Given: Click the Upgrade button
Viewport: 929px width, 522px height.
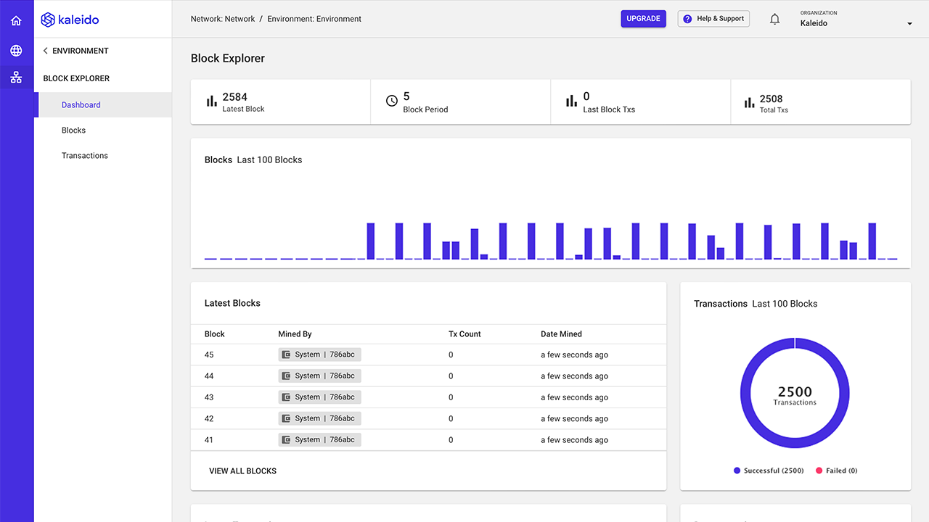Looking at the screenshot, I should tap(643, 19).
